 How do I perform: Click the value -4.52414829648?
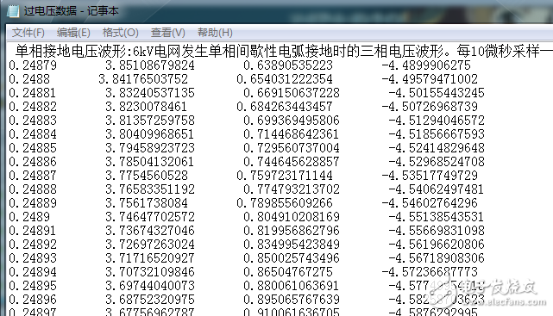[437, 148]
